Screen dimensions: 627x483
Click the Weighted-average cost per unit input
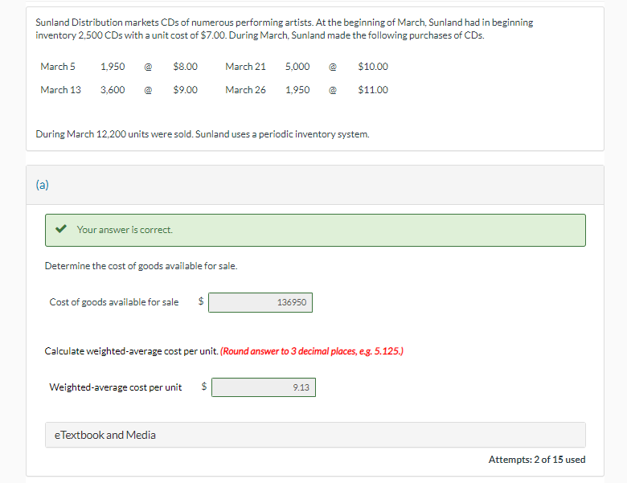click(264, 387)
